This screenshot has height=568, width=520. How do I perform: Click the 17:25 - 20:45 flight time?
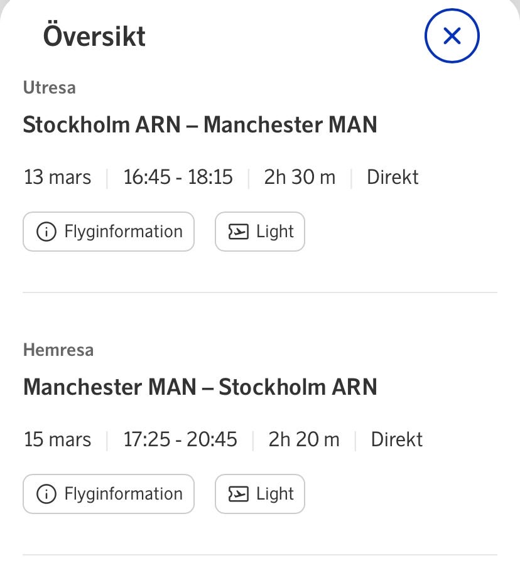(180, 439)
